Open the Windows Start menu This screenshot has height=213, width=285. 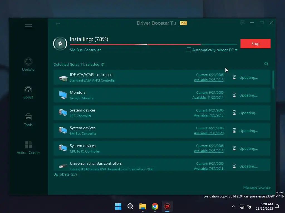tap(118, 206)
